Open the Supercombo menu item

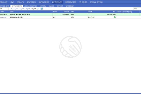pyautogui.click(x=44, y=2)
